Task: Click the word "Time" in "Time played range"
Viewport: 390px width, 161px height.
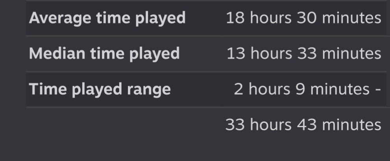Action: [x=48, y=89]
